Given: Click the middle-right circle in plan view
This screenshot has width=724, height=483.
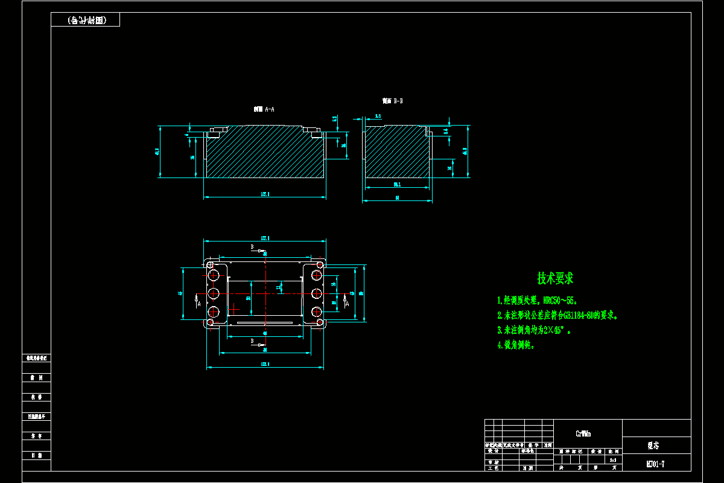Looking at the screenshot, I should pyautogui.click(x=317, y=293).
